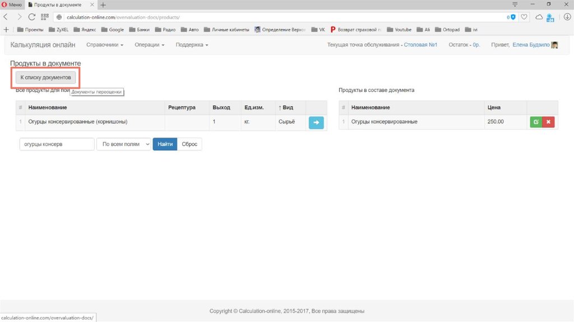
Task: Click the blue arrow add-product button
Action: pos(316,122)
